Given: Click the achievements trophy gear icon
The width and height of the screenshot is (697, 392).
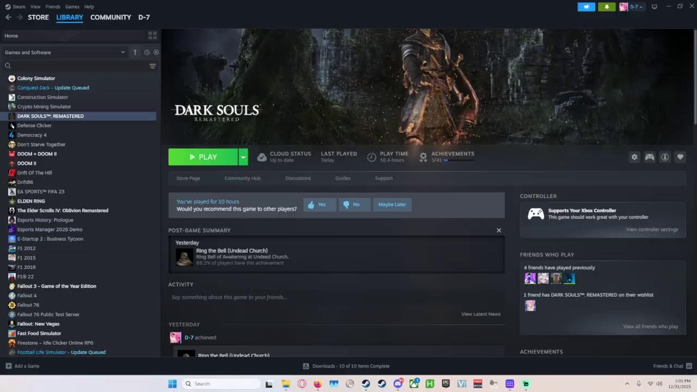Looking at the screenshot, I should (423, 157).
